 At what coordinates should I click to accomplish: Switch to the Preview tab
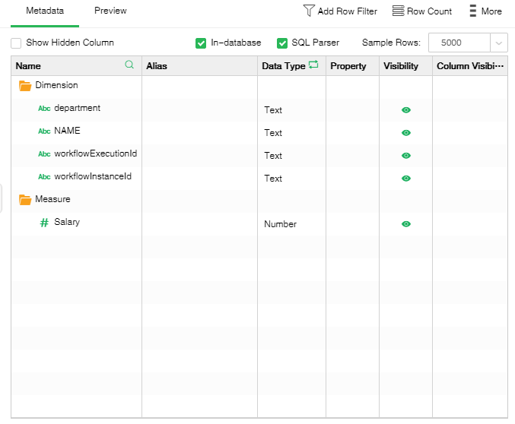[110, 11]
